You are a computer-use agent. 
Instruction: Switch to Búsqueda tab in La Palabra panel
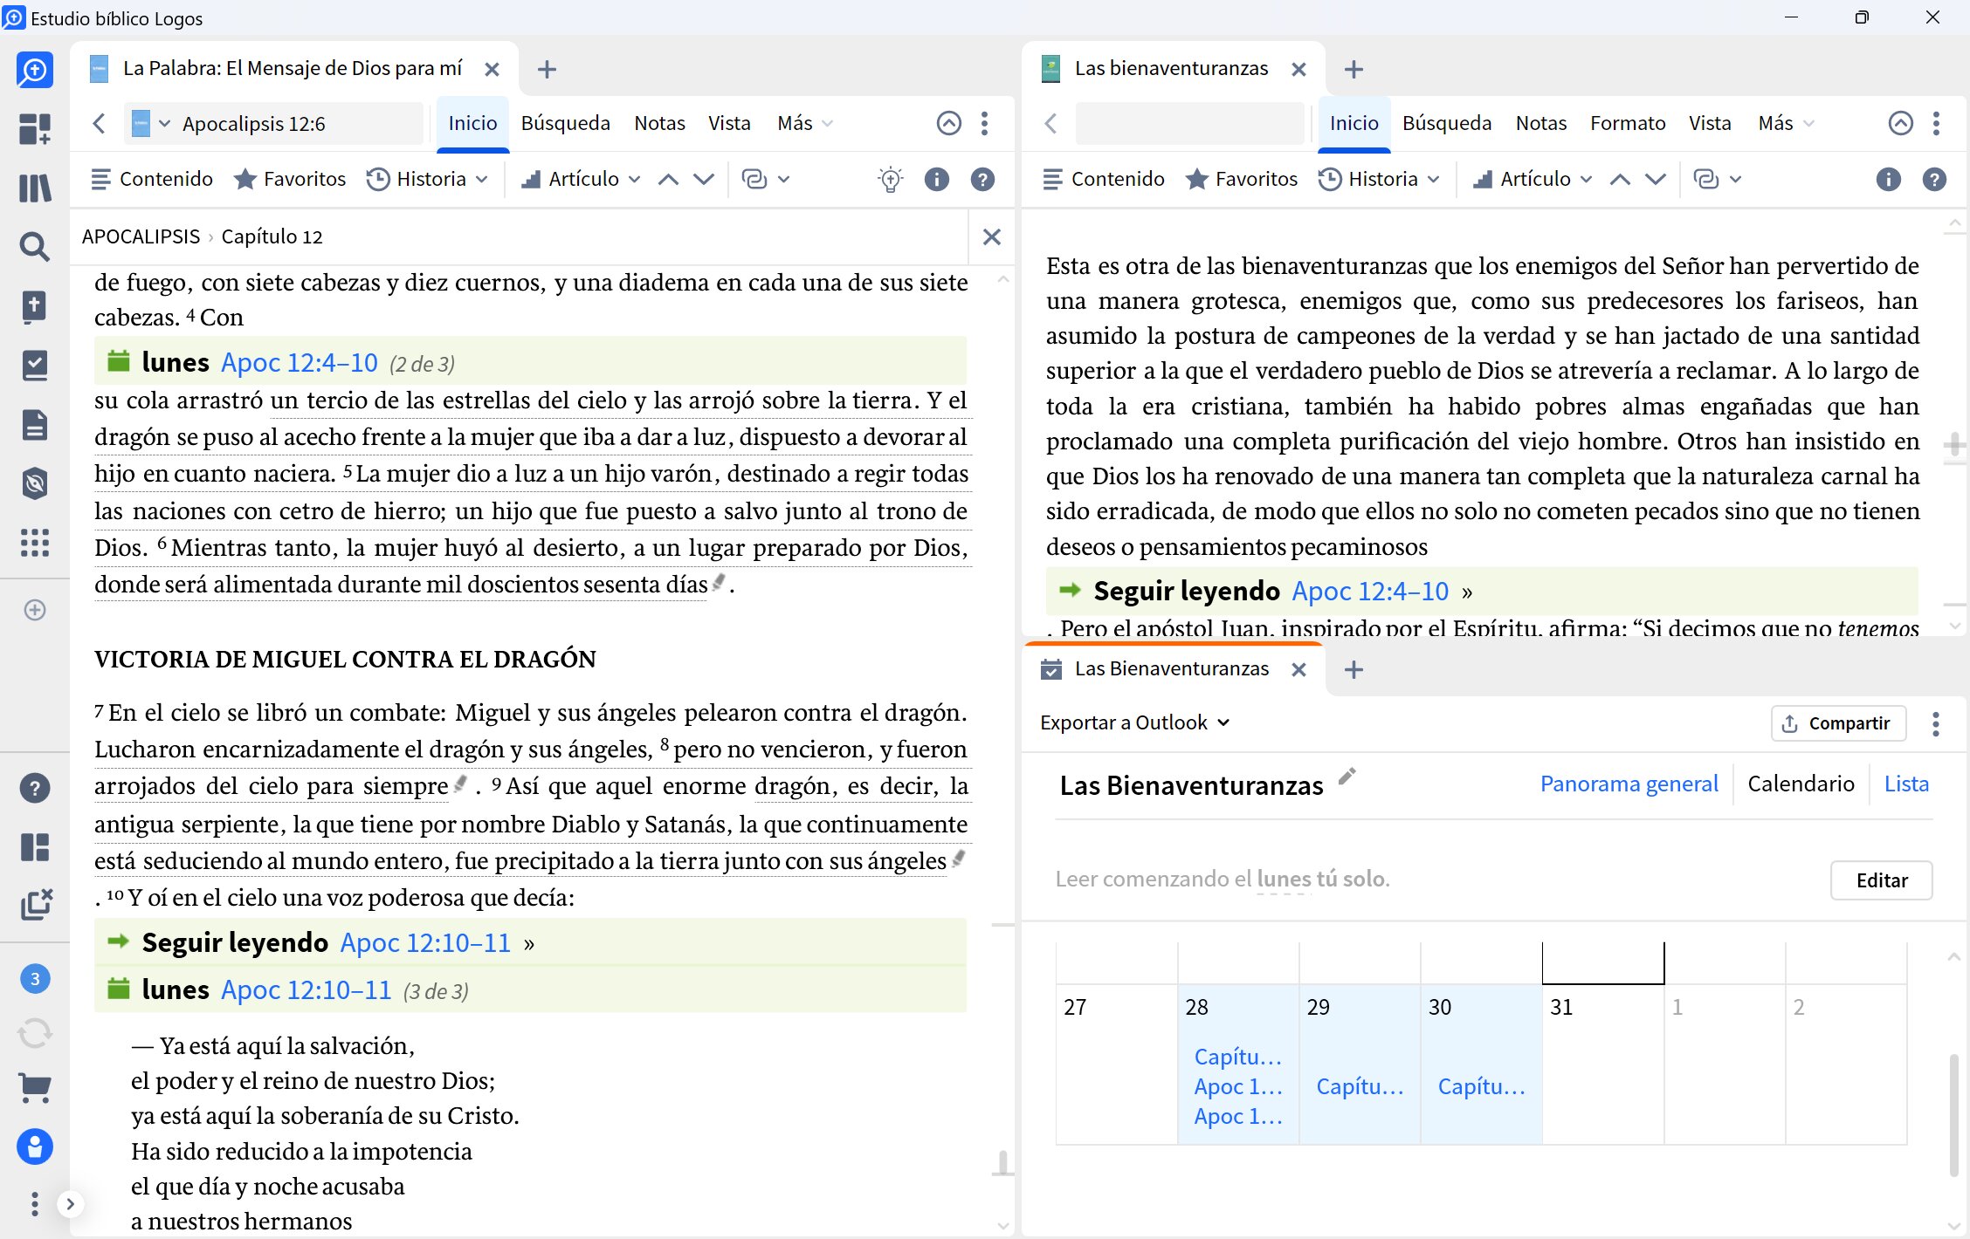[x=565, y=123]
